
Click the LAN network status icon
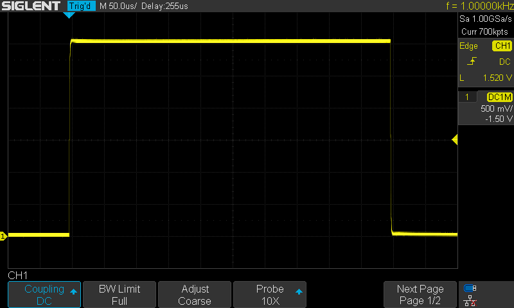(x=470, y=301)
